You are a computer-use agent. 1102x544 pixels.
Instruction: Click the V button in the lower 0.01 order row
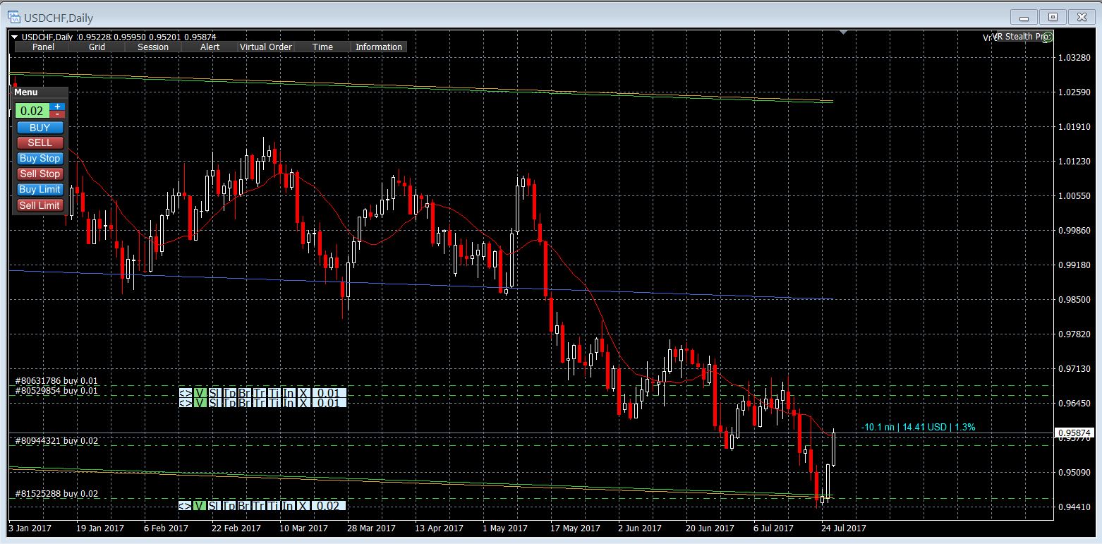[200, 403]
